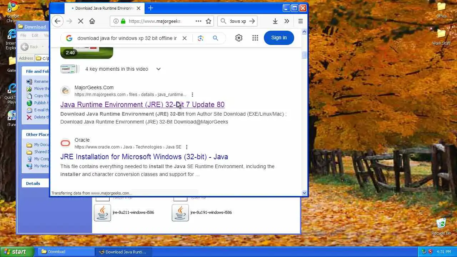Open the Office folder on desktop
Screen dimensions: 457x257
pos(442,10)
